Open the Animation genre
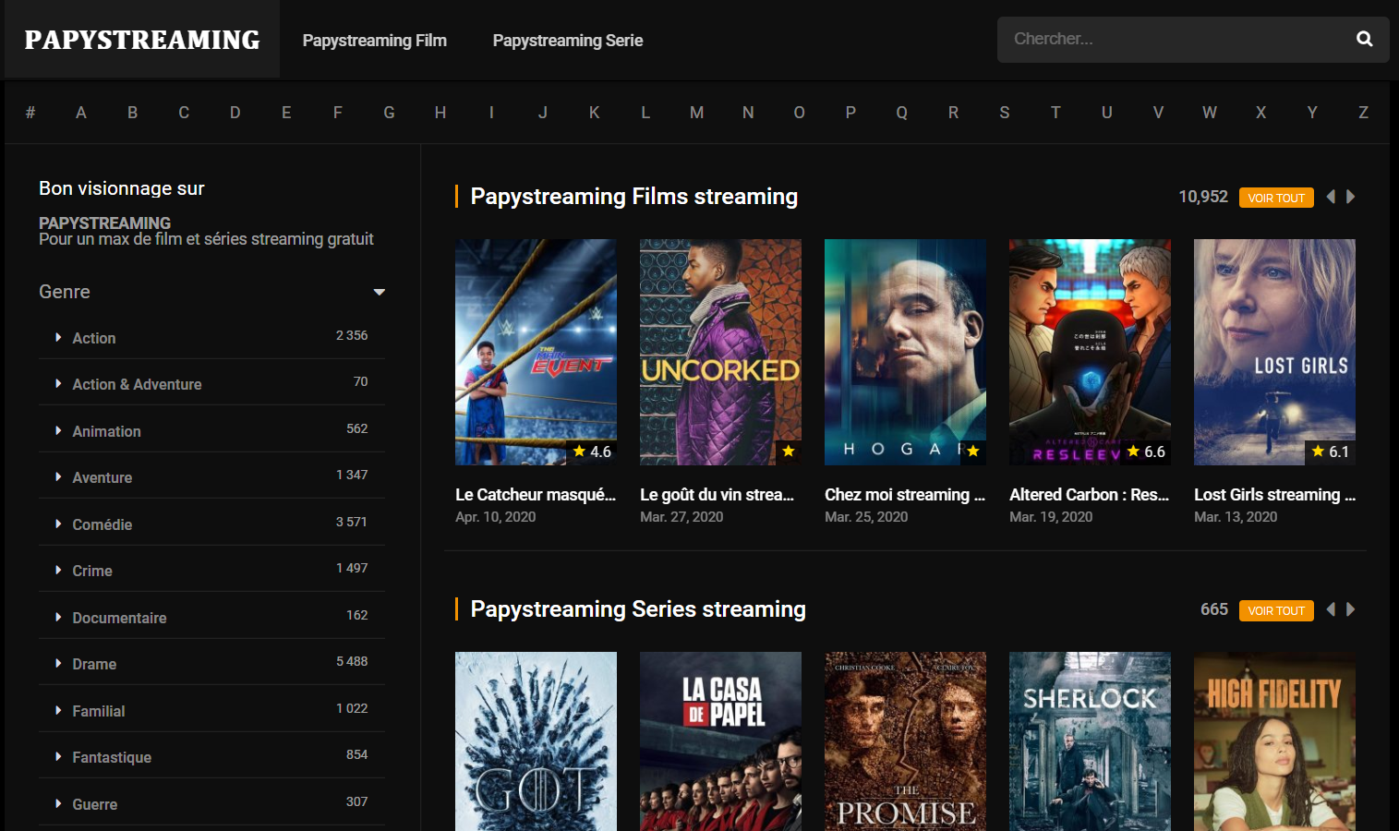The height and width of the screenshot is (831, 1399). coord(107,431)
